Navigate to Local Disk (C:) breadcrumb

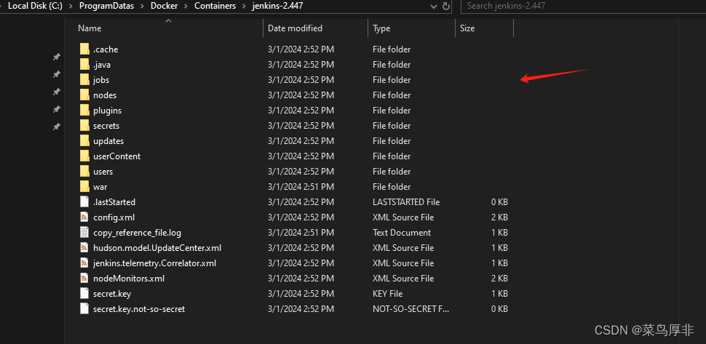point(35,6)
